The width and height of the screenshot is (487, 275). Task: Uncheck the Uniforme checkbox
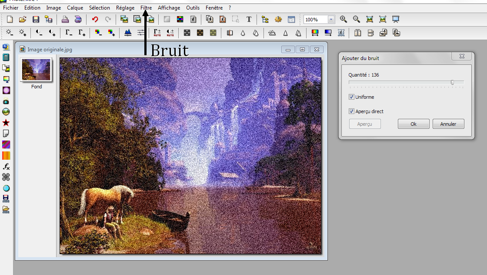(x=351, y=97)
